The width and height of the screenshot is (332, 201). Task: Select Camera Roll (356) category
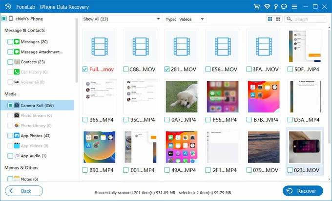click(x=37, y=105)
